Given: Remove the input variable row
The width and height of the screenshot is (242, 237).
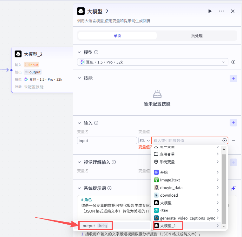Looking at the screenshot, I should (x=233, y=140).
